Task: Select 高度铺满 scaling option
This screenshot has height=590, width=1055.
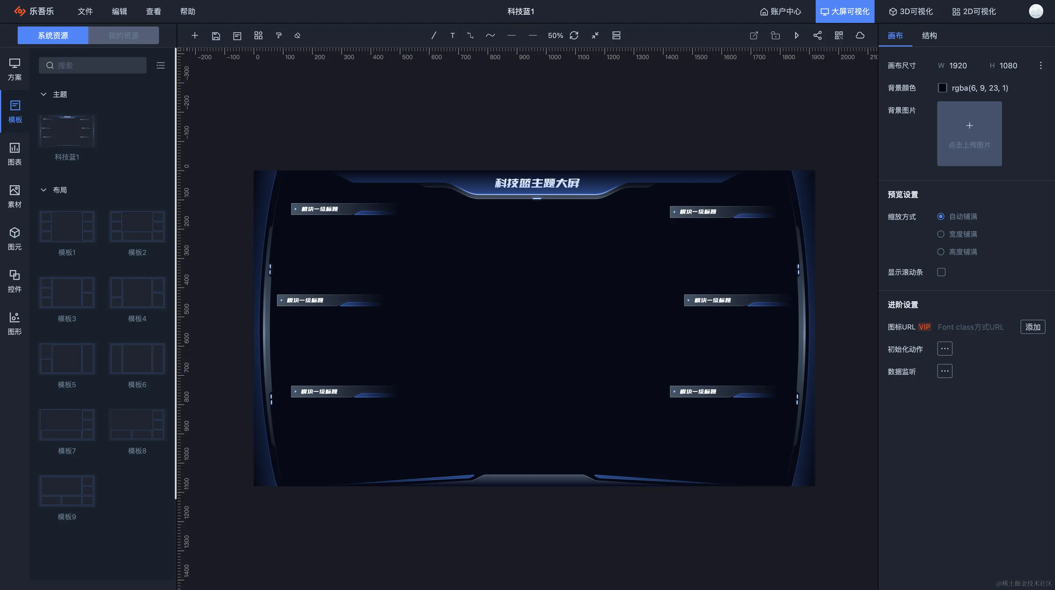Action: (941, 252)
